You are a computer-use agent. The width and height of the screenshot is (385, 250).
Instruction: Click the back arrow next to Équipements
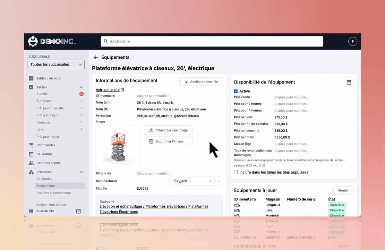96,57
